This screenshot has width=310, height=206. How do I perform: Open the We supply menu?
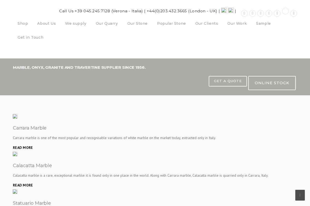coord(76,23)
